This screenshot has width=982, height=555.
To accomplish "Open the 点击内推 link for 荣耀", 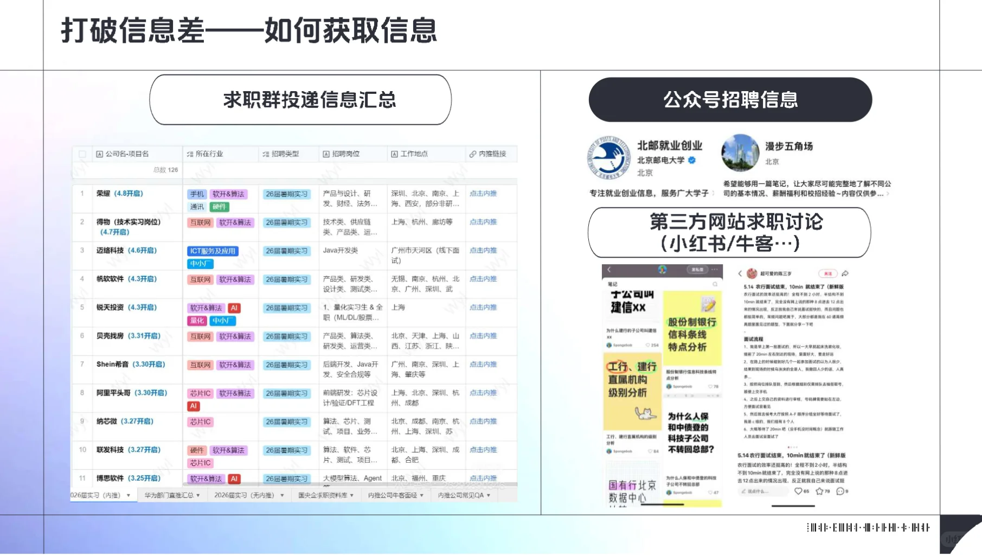I will (x=483, y=193).
